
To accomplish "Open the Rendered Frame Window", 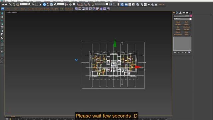I will [145, 4].
